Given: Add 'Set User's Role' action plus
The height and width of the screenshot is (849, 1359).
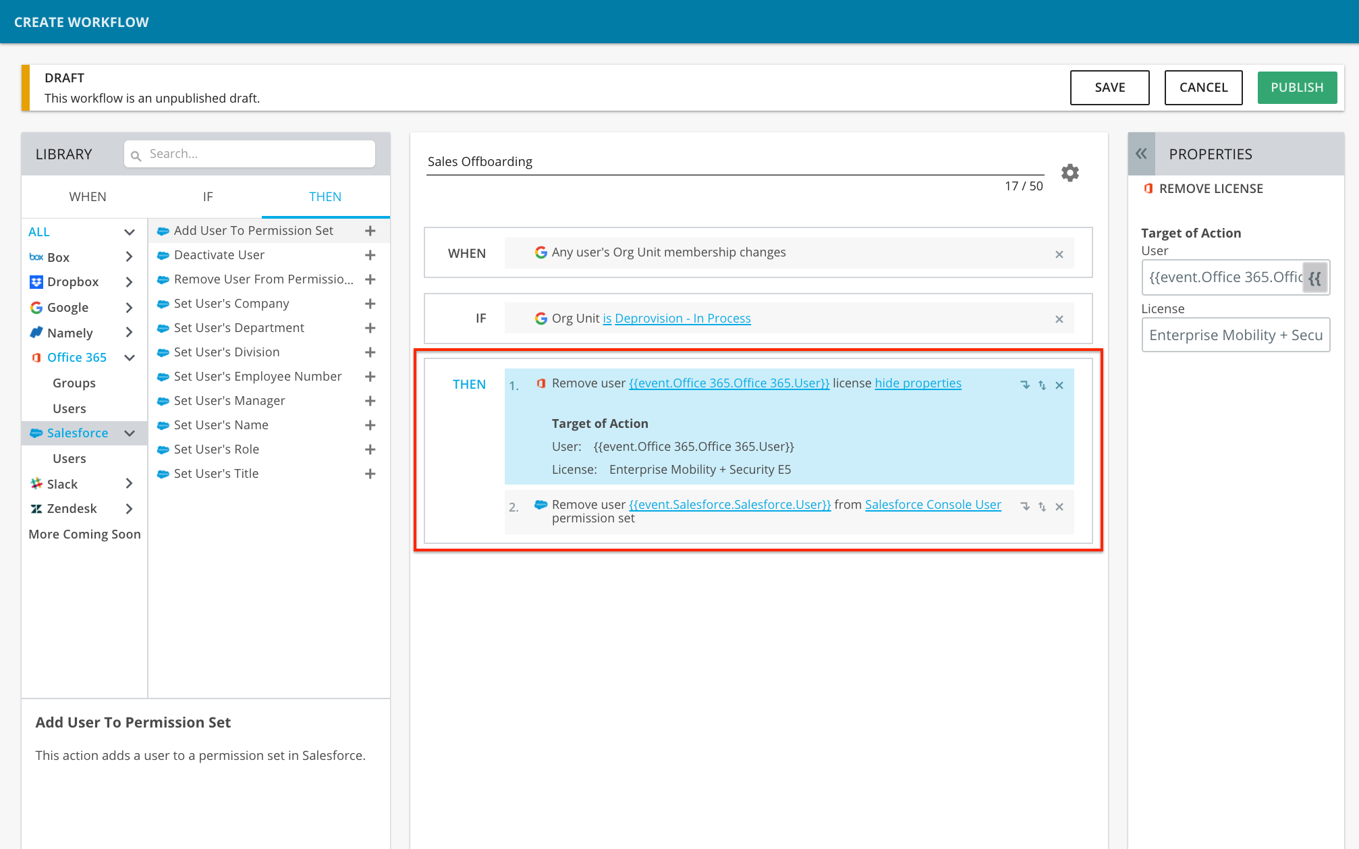Looking at the screenshot, I should point(370,449).
